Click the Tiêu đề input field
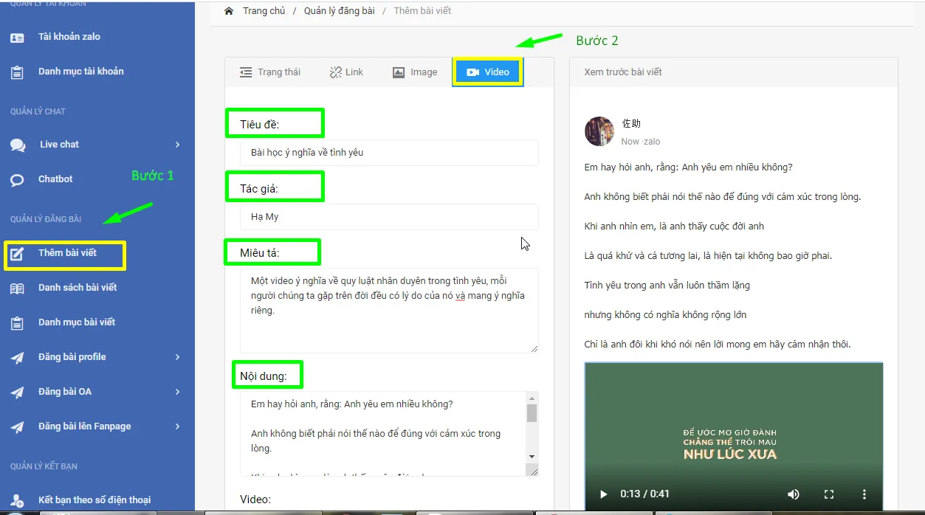The width and height of the screenshot is (925, 515). tap(389, 153)
